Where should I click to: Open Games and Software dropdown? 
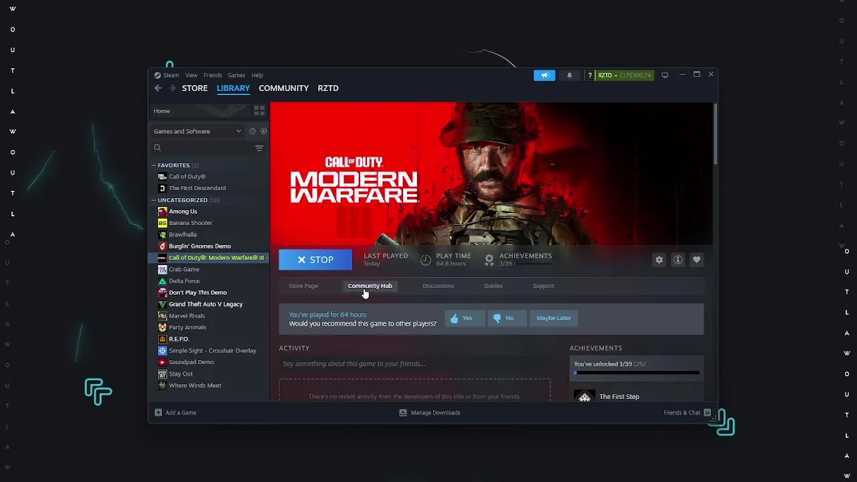tap(198, 131)
